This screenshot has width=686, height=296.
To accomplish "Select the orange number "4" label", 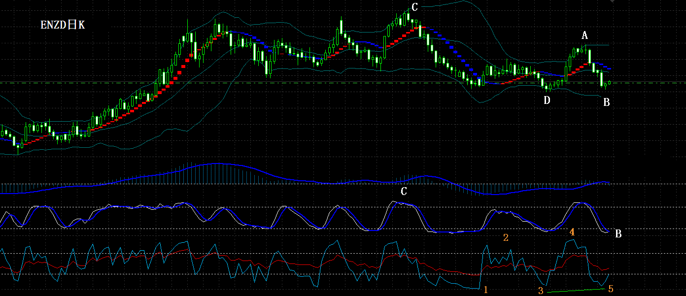I will pos(572,231).
